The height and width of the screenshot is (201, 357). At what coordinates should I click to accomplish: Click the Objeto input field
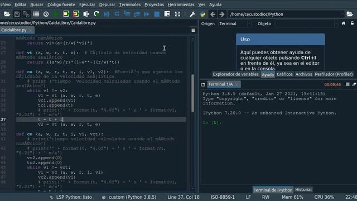305,23
